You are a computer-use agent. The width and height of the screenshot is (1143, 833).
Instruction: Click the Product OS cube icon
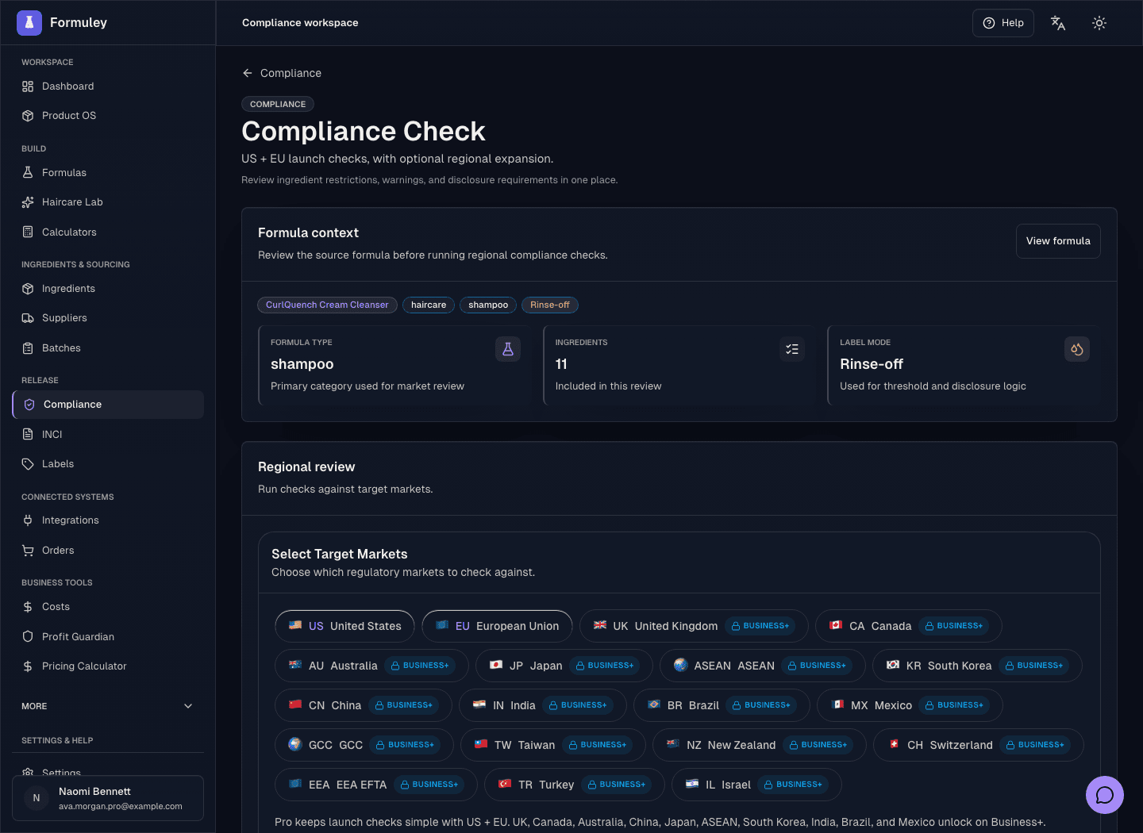[28, 116]
